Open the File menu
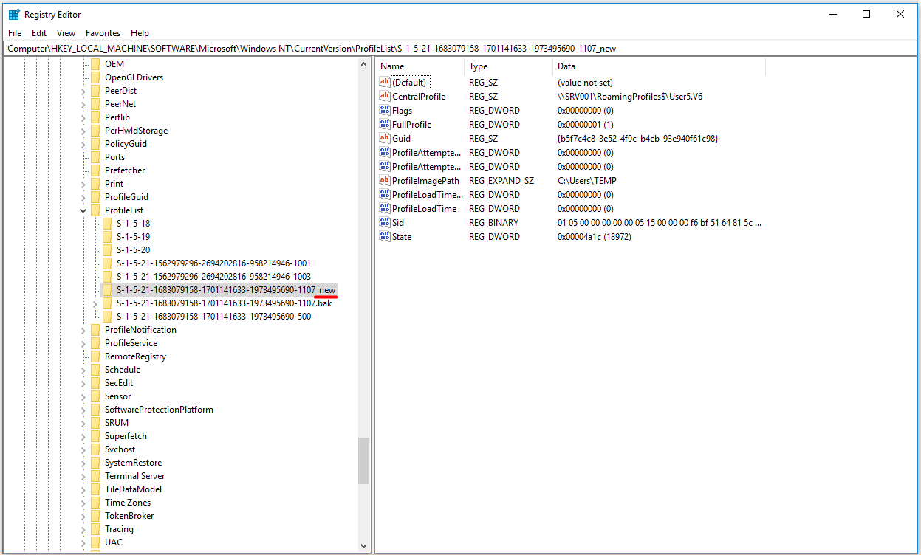 click(x=15, y=33)
